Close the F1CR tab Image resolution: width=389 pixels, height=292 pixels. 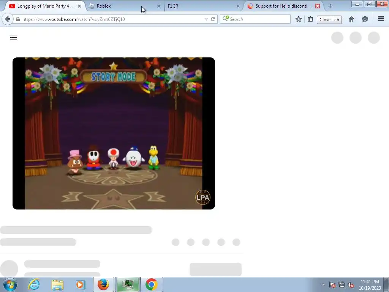[238, 6]
